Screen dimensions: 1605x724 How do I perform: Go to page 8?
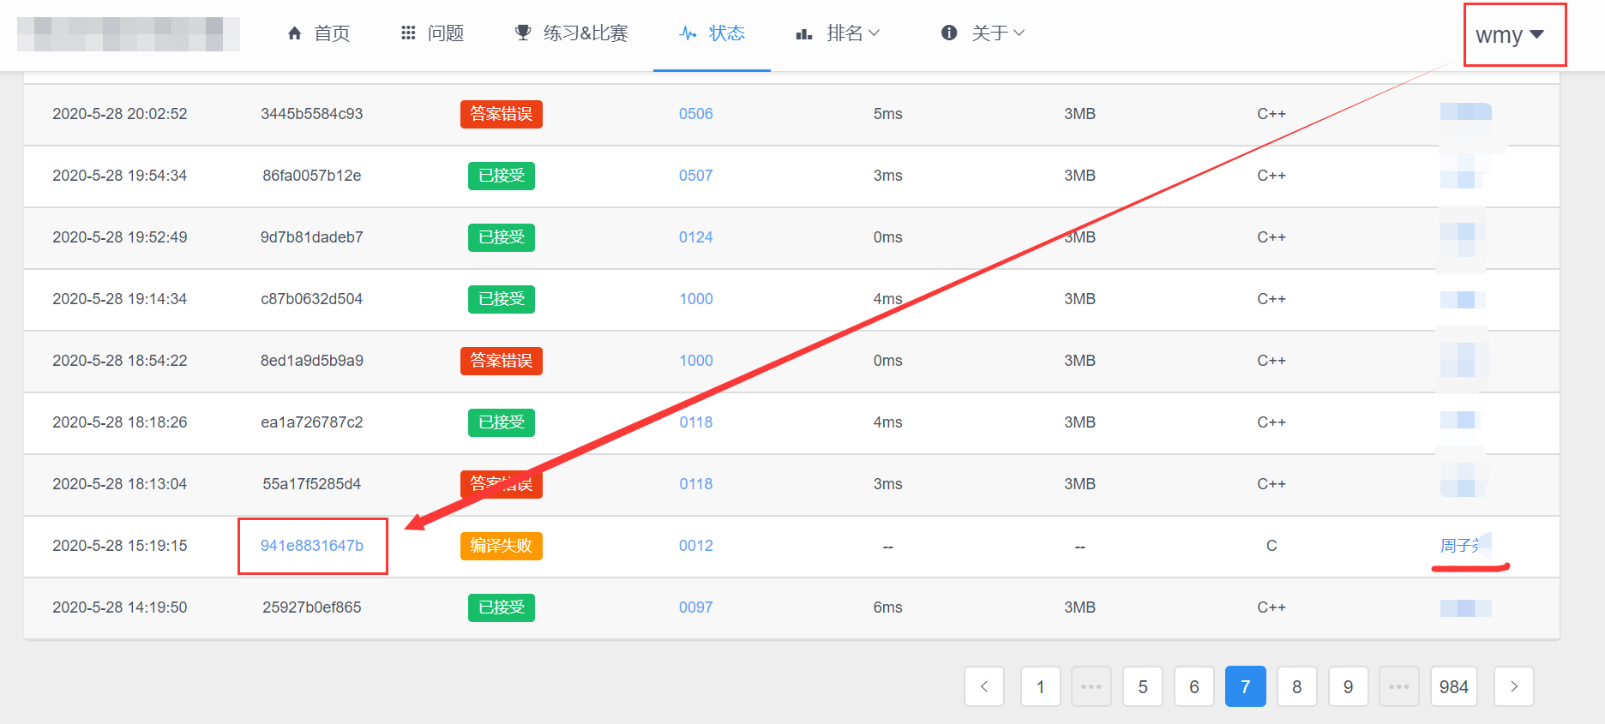tap(1297, 686)
